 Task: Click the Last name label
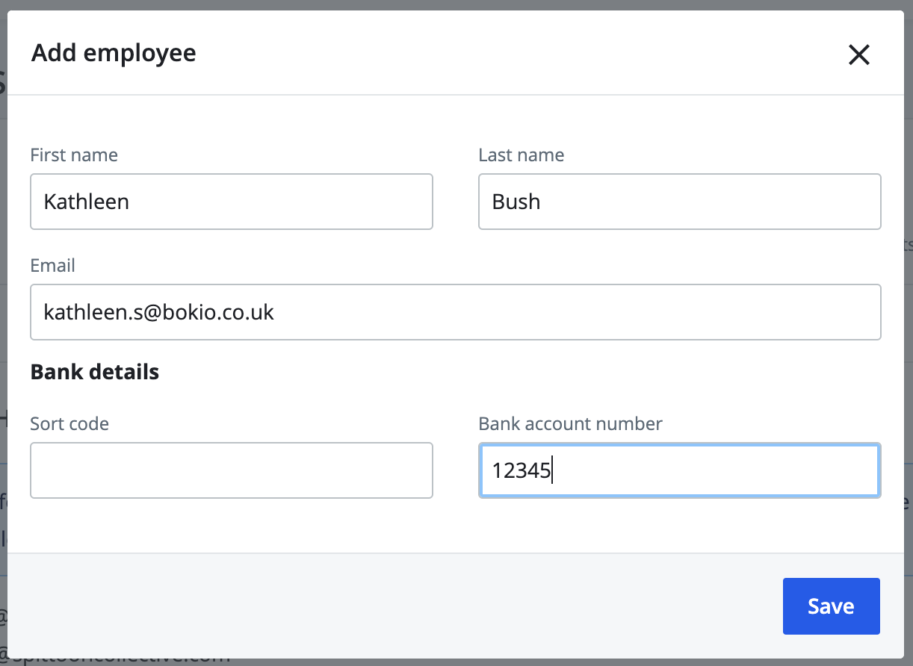click(x=521, y=155)
